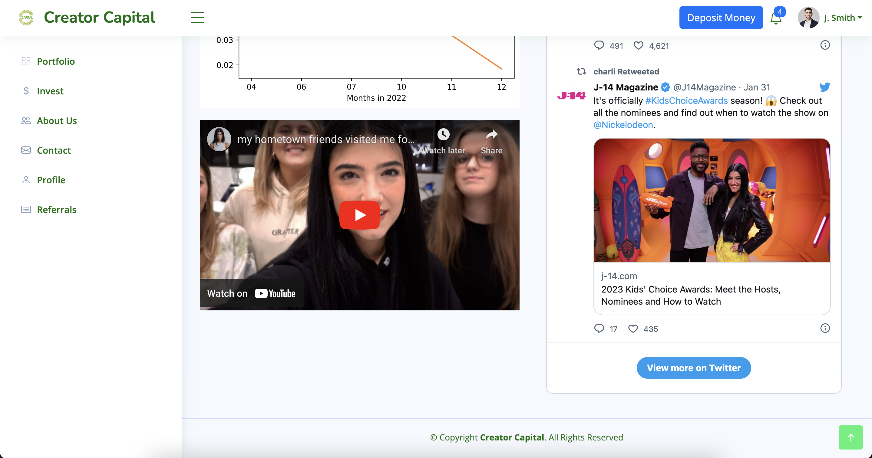Play the YouTube video
Screen dimensions: 872x458
point(359,215)
